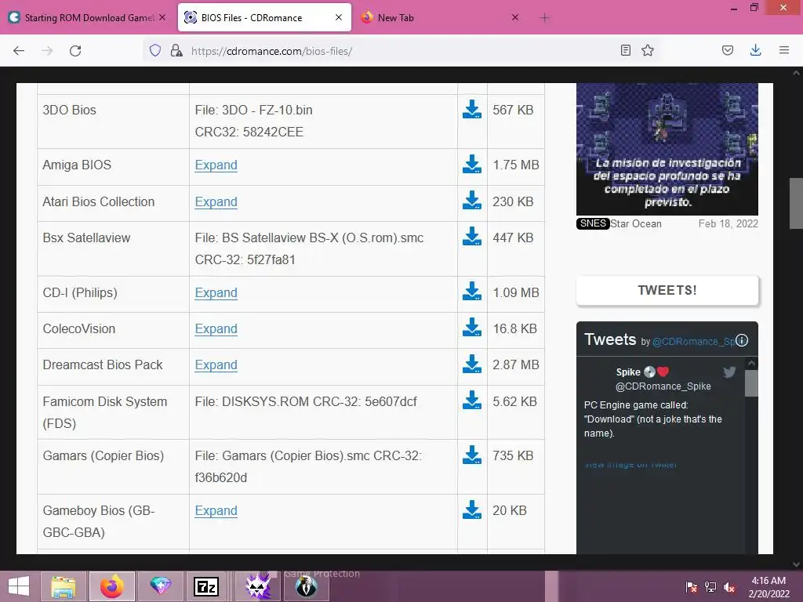Download the Gameboy Bios file
The image size is (803, 602).
pyautogui.click(x=471, y=510)
